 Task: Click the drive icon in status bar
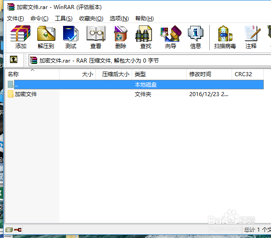click(9, 230)
